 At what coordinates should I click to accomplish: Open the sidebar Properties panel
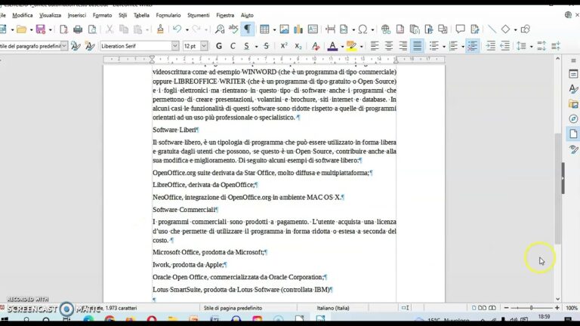(x=573, y=74)
